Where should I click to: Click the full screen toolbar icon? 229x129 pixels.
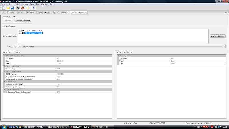[28, 8]
